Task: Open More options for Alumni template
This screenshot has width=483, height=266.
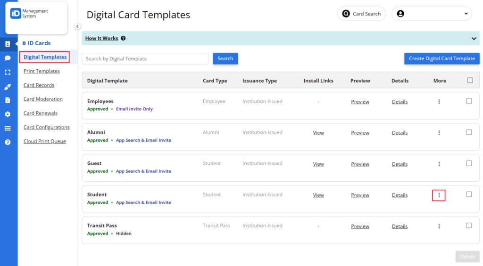Action: coord(439,133)
